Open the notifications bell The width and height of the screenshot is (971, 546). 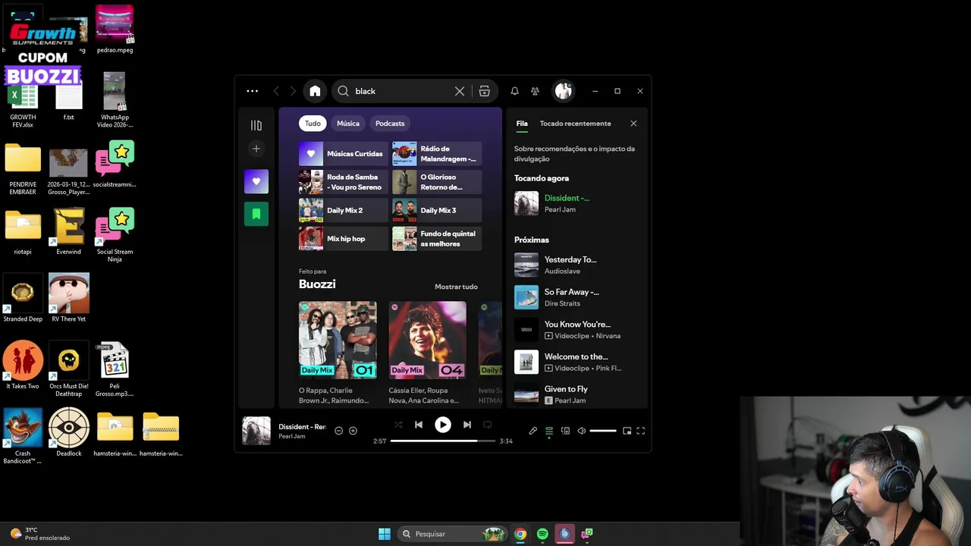click(x=514, y=91)
